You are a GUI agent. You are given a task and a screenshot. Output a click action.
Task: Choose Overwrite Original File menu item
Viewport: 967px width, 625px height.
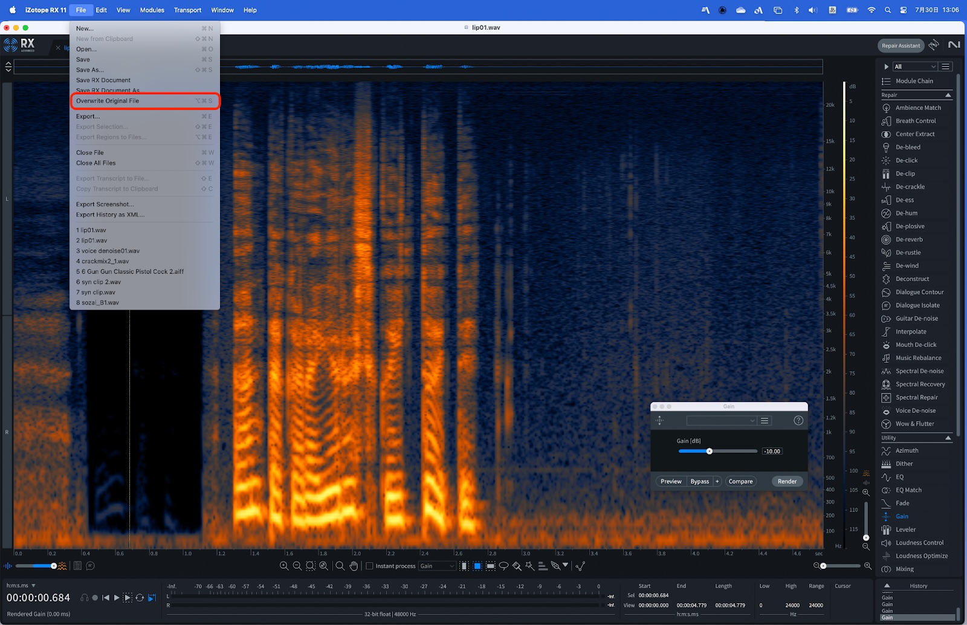(108, 101)
